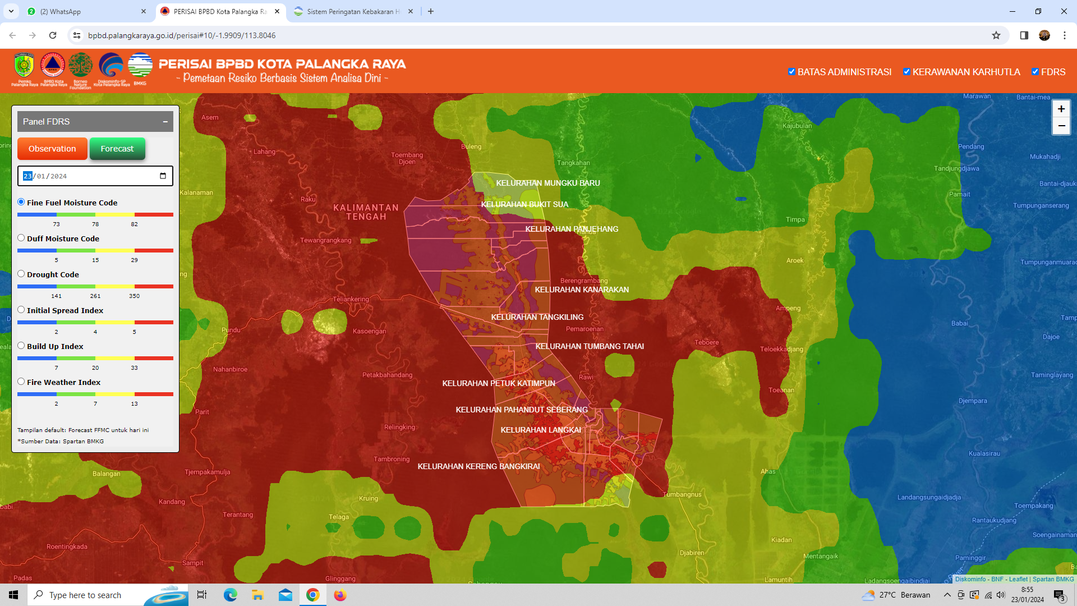Click the weather widget 27°C Berawan

coord(896,595)
